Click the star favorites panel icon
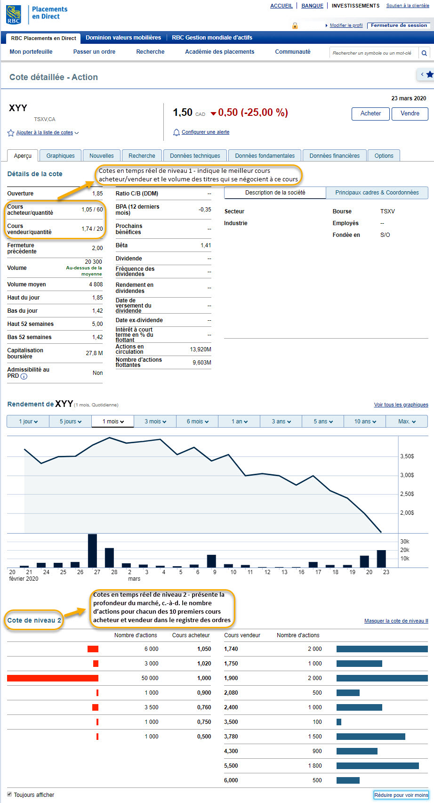Screen dimensions: 434x803 (429, 74)
